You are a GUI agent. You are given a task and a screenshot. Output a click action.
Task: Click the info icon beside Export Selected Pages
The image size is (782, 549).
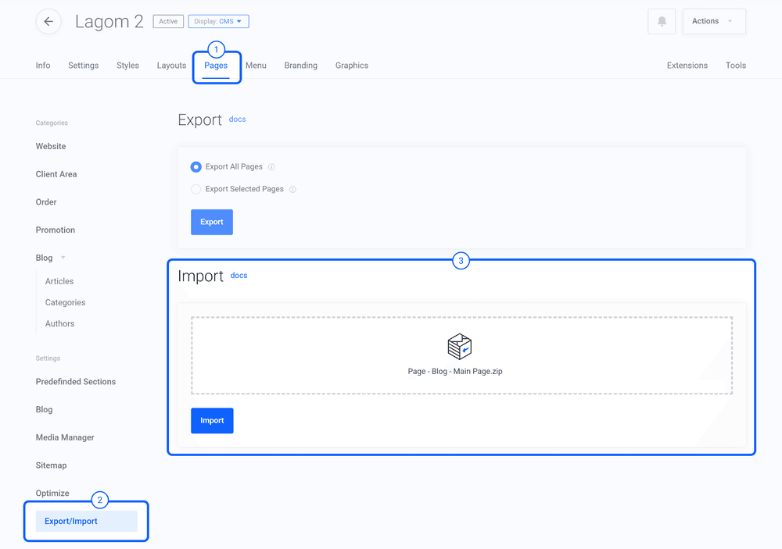[x=292, y=189]
